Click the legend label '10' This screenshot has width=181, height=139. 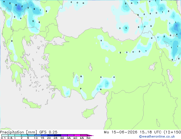pyautogui.click(x=36, y=138)
